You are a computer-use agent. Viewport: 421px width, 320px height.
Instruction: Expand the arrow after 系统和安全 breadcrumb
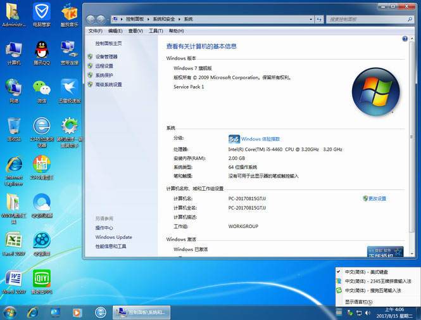point(179,20)
